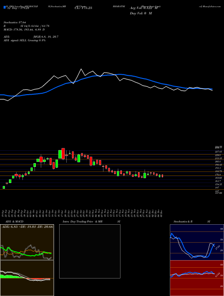Click the 'Intra Day Trading Price & MRSI' heading

click(91, 222)
